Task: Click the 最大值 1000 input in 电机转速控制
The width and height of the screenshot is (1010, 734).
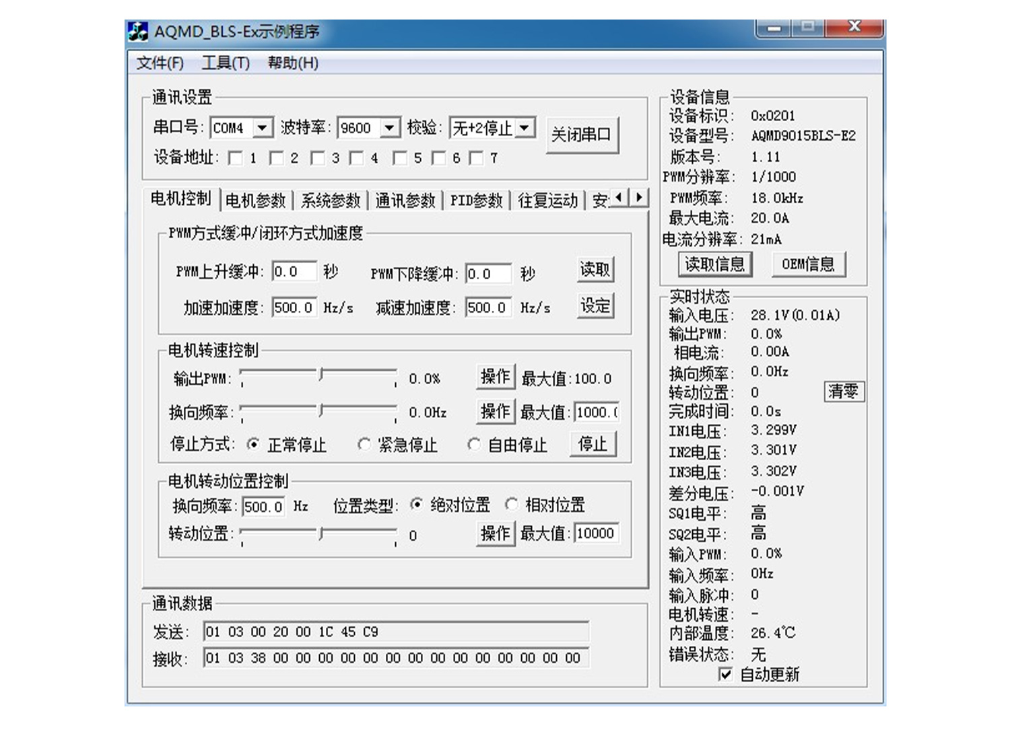Action: (597, 412)
